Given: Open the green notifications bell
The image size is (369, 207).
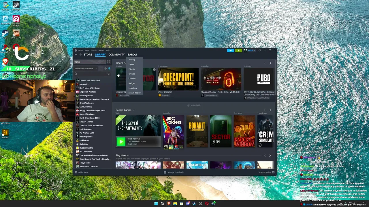Looking at the screenshot, I should click(239, 50).
